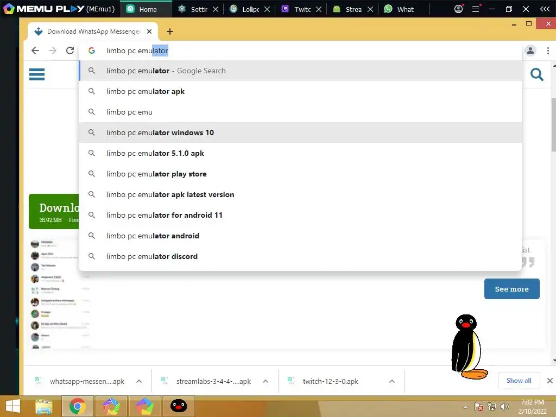
Task: Pick suggestion 'limbo pc emulator 5.1.0 apk'
Action: tap(300, 153)
